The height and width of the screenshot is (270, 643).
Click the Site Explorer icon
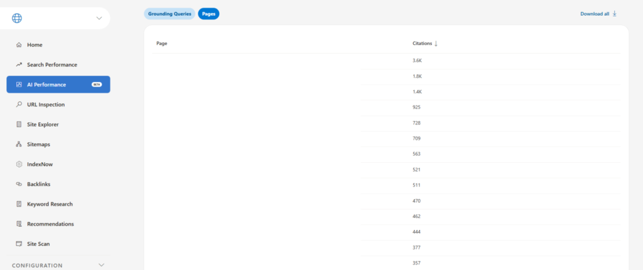pos(19,125)
